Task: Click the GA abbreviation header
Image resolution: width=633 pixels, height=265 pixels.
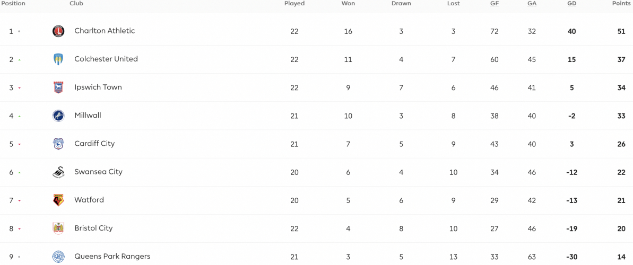Action: [x=532, y=4]
